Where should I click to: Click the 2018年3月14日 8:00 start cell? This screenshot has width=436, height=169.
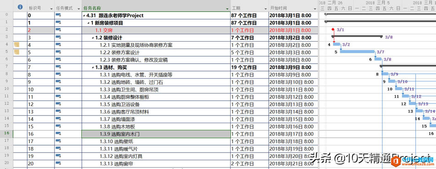click(293, 112)
